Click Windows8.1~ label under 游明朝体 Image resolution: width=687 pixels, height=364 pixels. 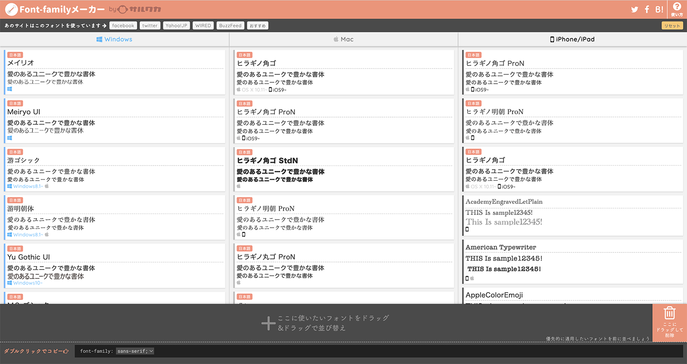point(27,235)
